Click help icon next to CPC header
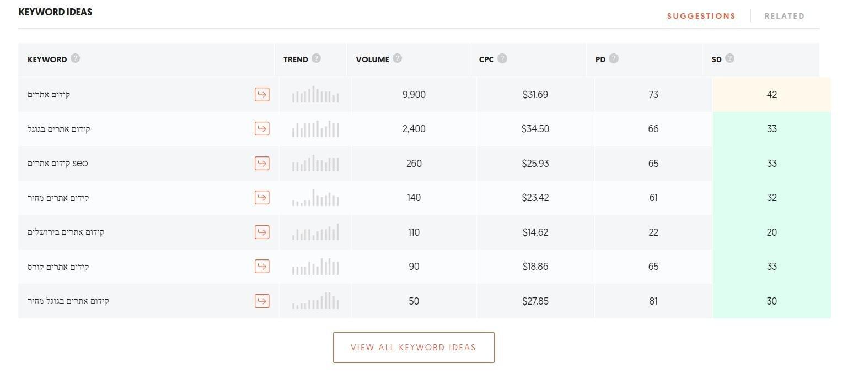This screenshot has height=374, width=853. coord(502,58)
